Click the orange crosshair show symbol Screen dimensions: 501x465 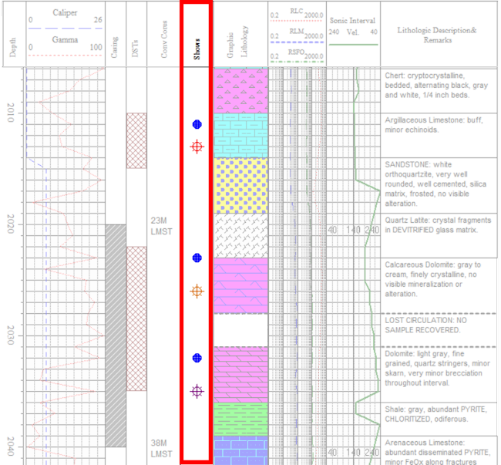click(x=197, y=291)
